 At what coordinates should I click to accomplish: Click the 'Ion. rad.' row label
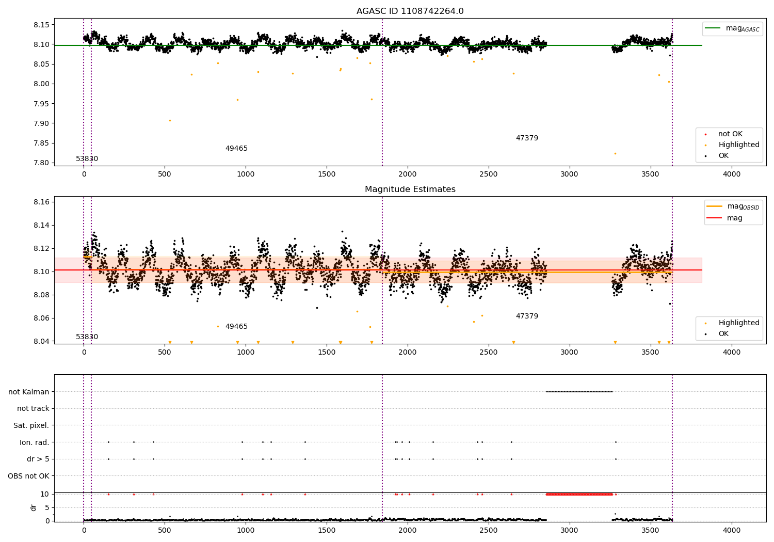pos(35,442)
